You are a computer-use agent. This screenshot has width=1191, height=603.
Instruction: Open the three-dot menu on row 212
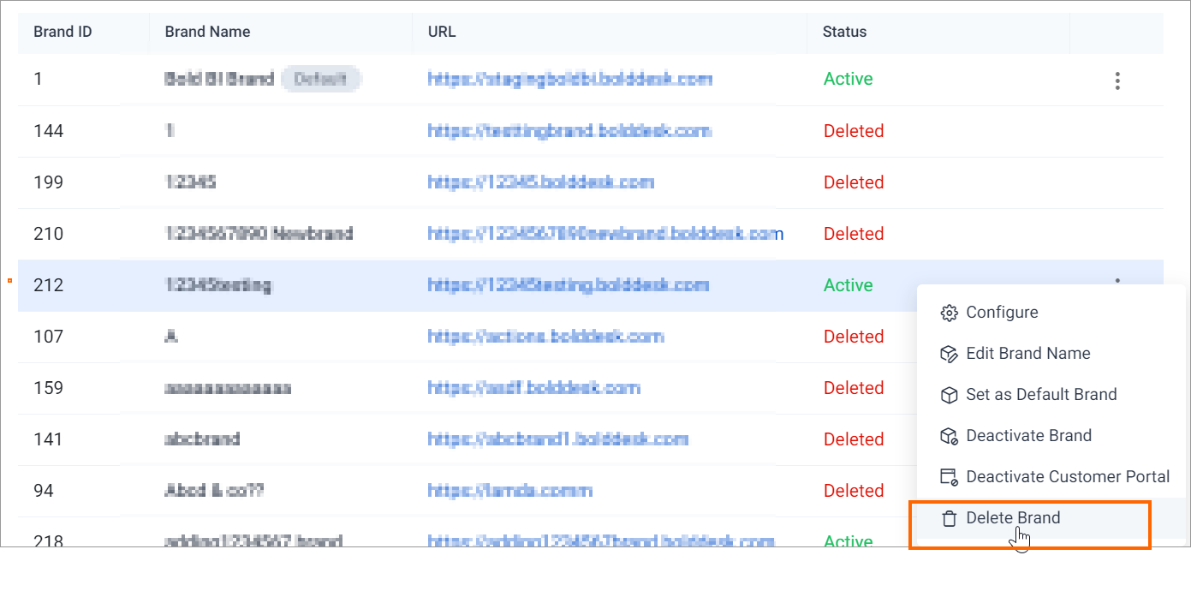coord(1117,280)
